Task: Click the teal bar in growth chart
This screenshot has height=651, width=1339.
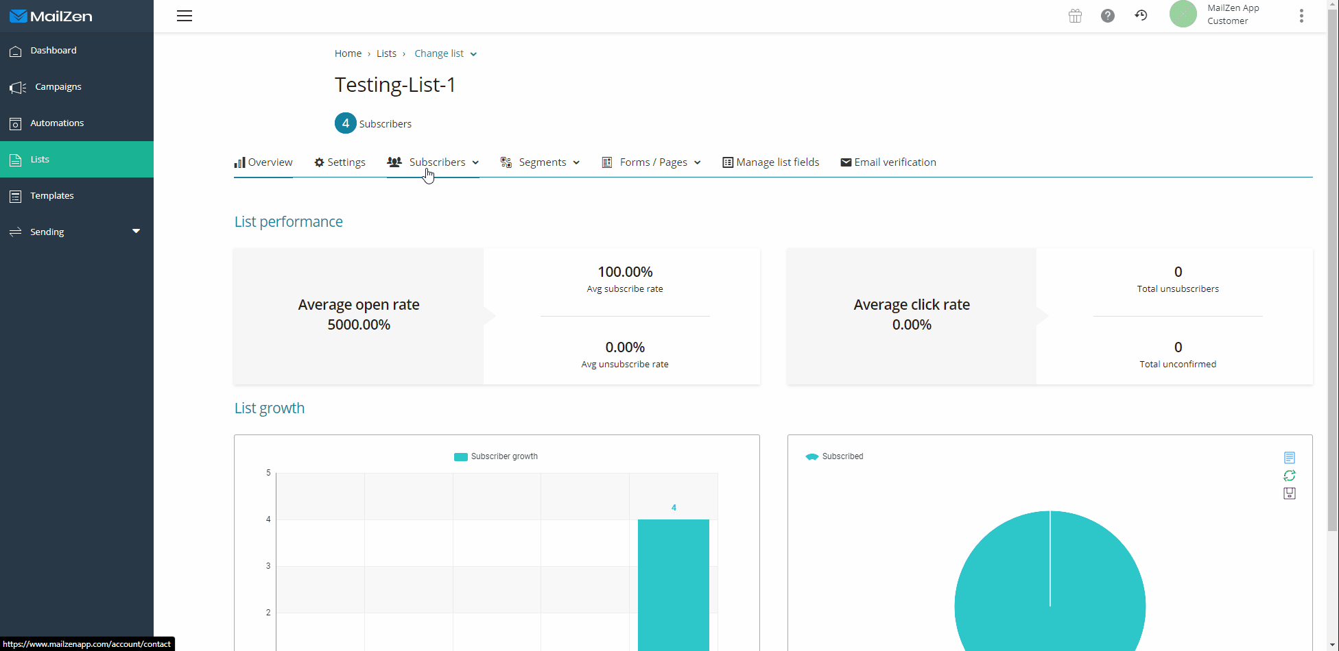Action: [673, 582]
